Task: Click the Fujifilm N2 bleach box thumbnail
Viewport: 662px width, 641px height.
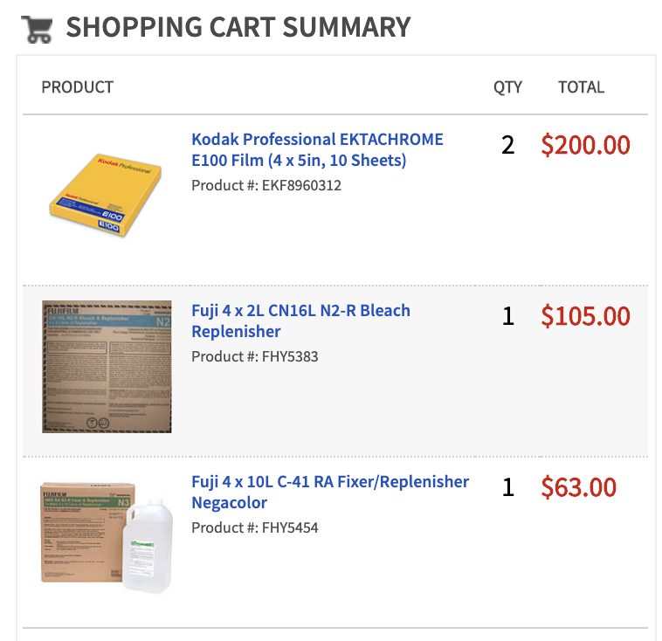Action: 107,367
